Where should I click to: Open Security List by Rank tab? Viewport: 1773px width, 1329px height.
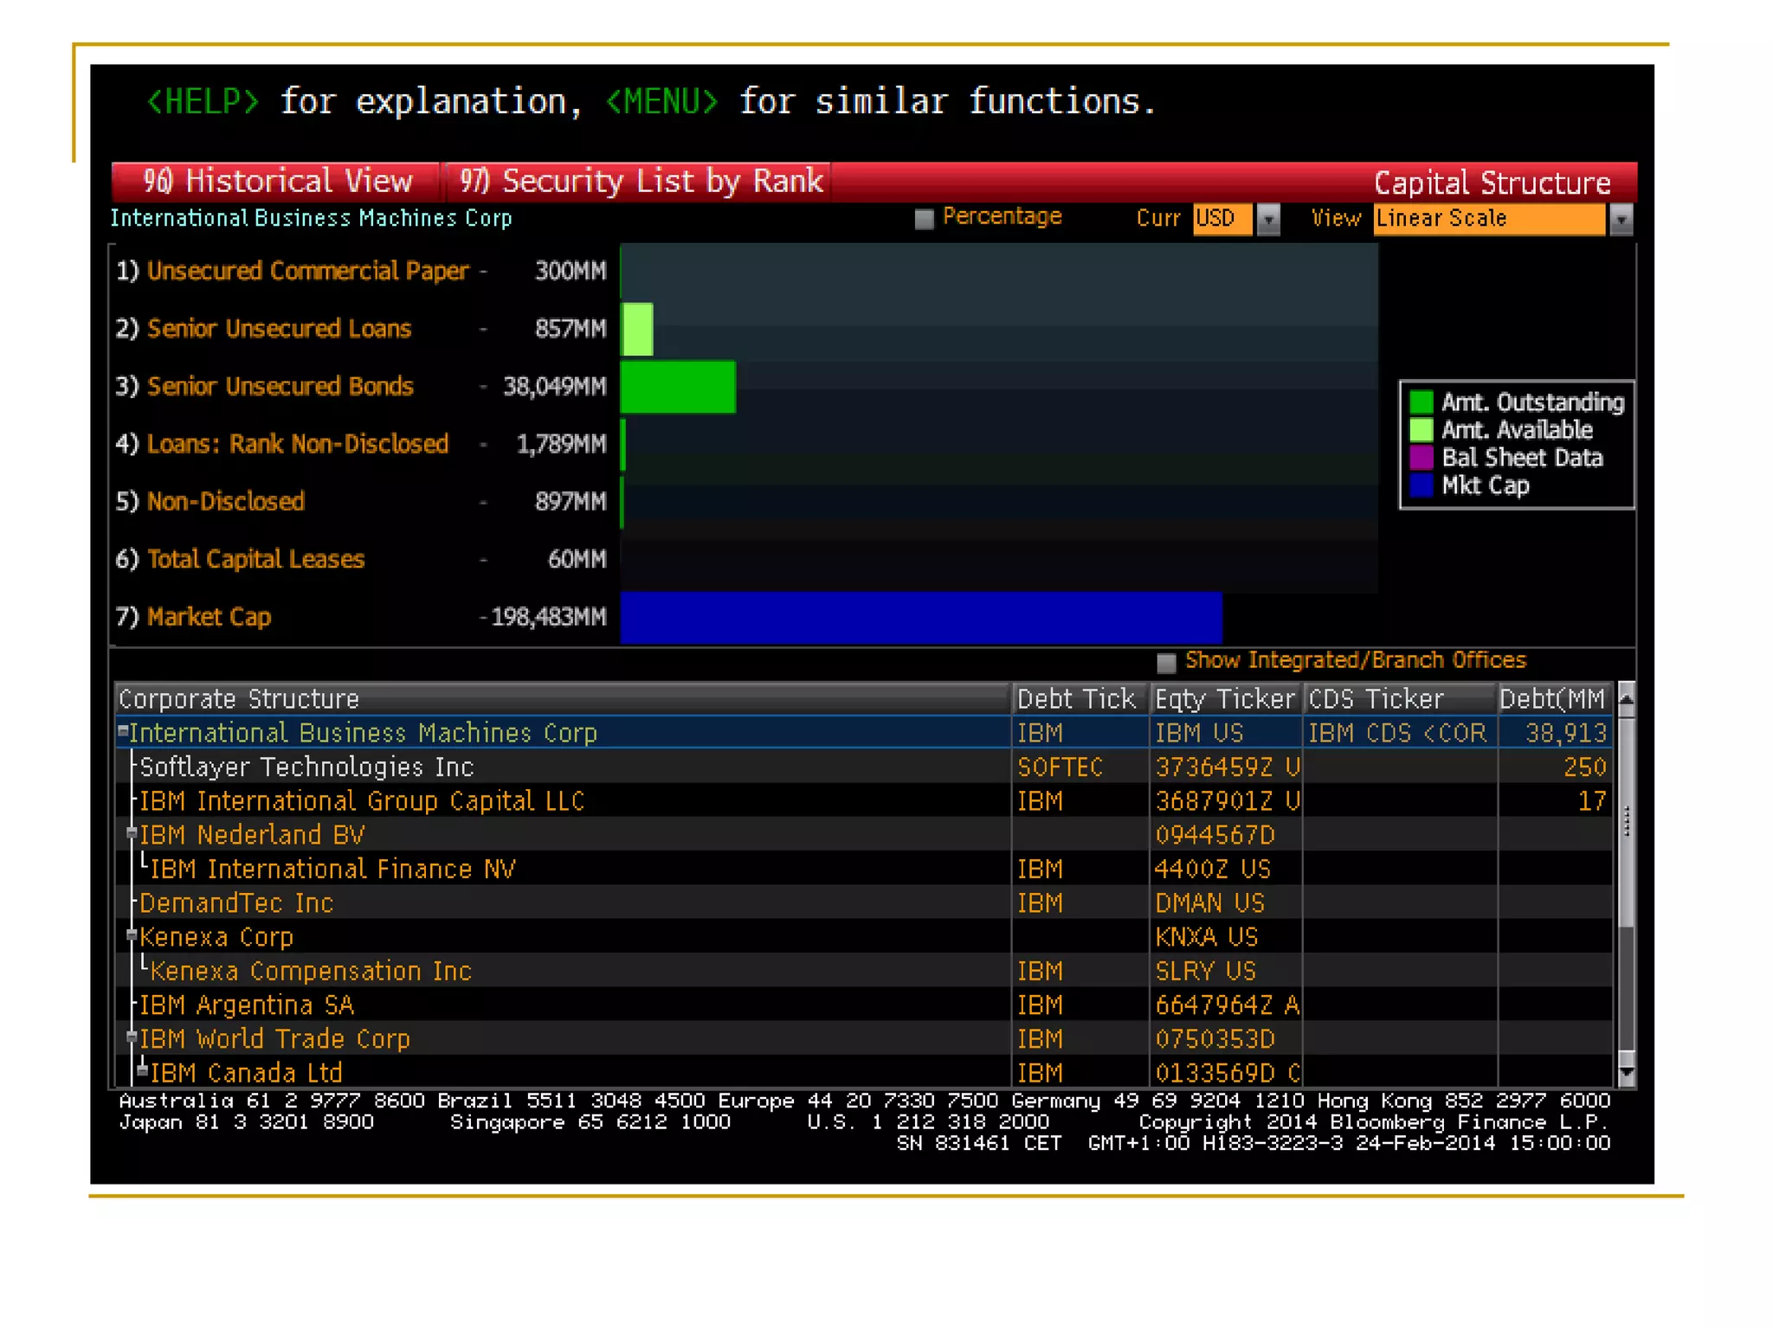(641, 182)
